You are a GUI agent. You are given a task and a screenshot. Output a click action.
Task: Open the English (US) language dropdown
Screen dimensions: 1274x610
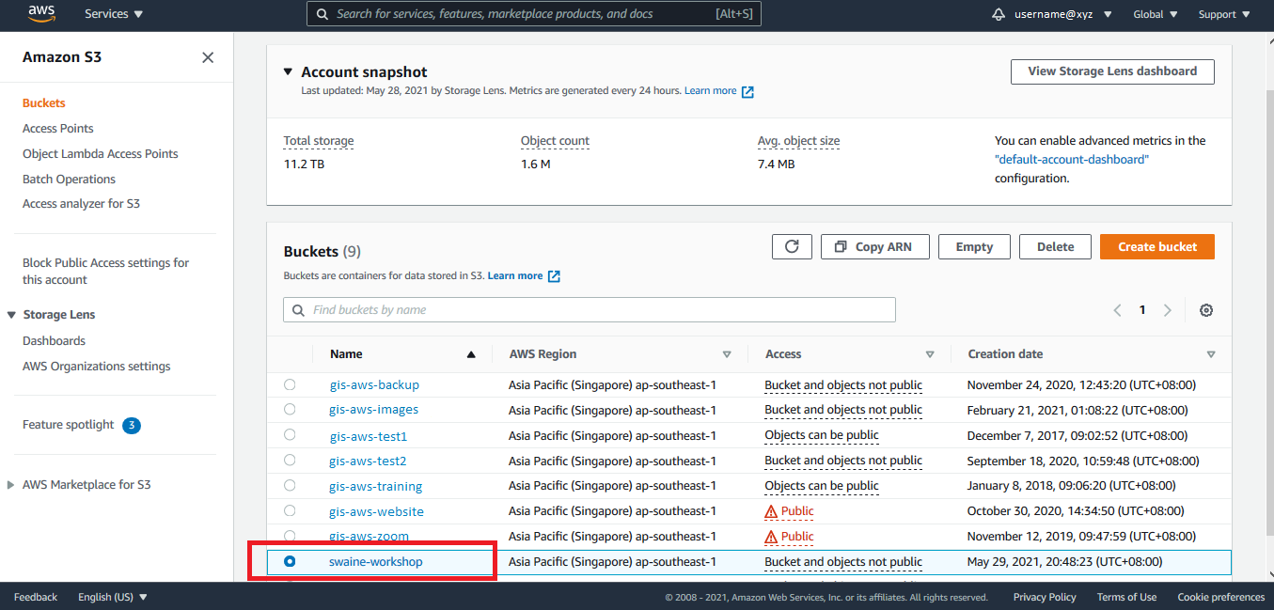112,597
